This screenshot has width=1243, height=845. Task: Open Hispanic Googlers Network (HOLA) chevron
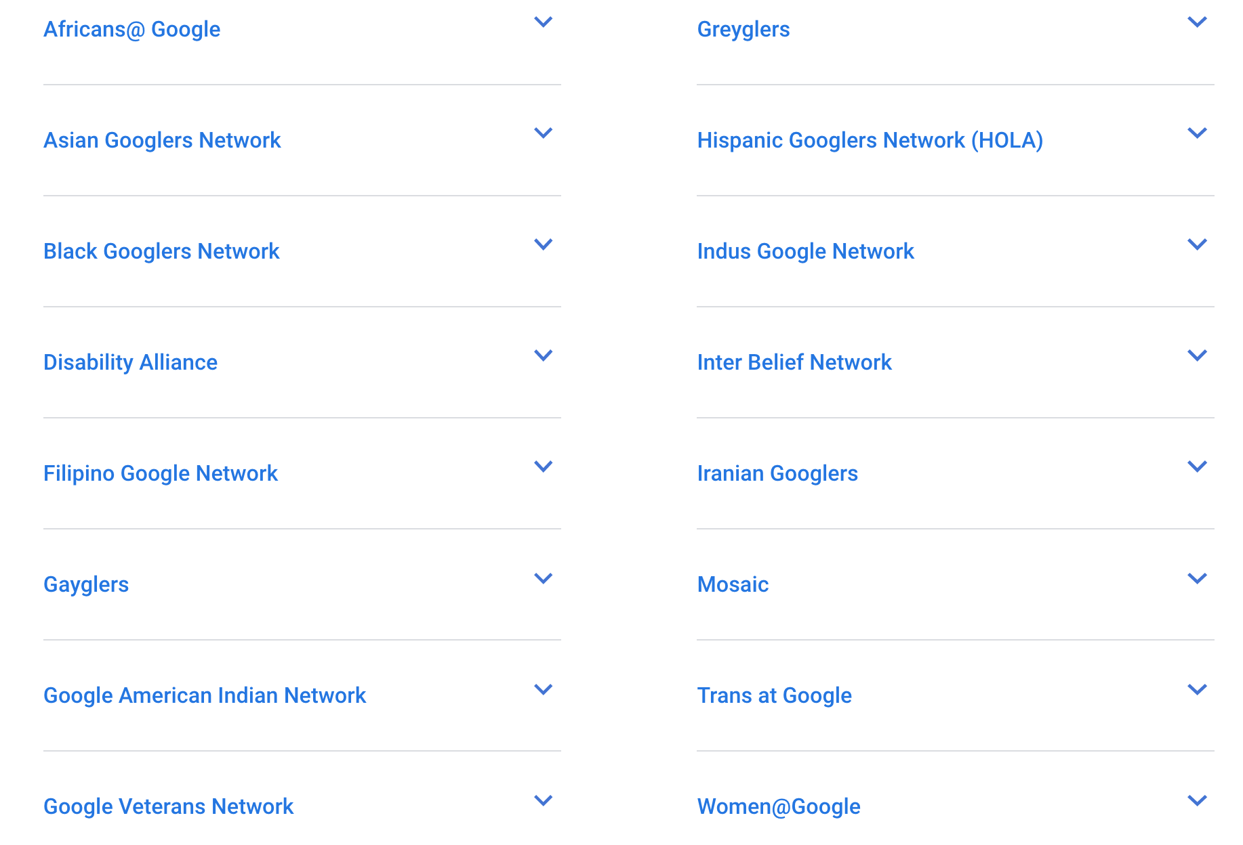tap(1197, 133)
